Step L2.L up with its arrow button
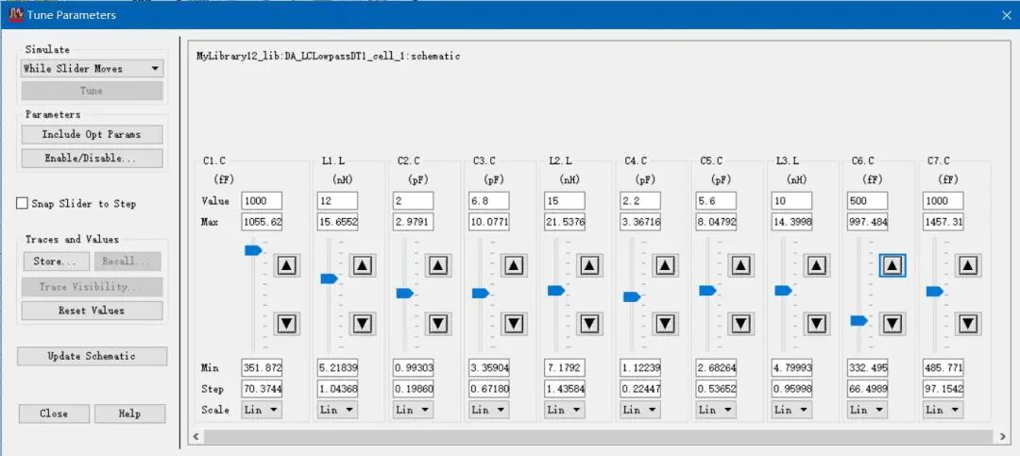 pyautogui.click(x=588, y=265)
